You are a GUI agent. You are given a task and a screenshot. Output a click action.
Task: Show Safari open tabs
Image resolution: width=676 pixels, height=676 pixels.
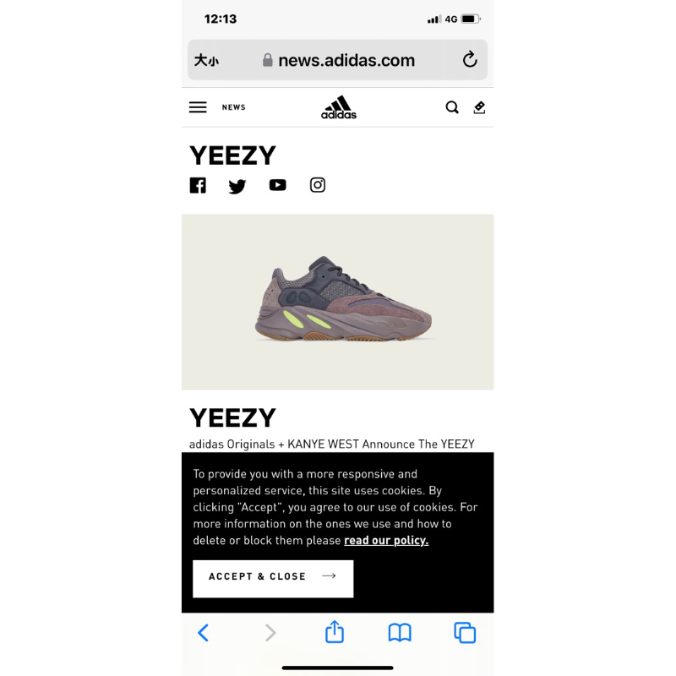(x=465, y=633)
